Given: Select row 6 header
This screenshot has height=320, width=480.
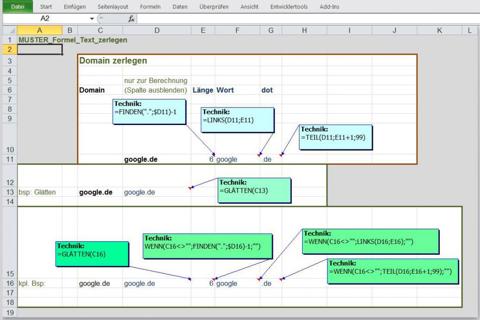Looking at the screenshot, I should (x=10, y=90).
